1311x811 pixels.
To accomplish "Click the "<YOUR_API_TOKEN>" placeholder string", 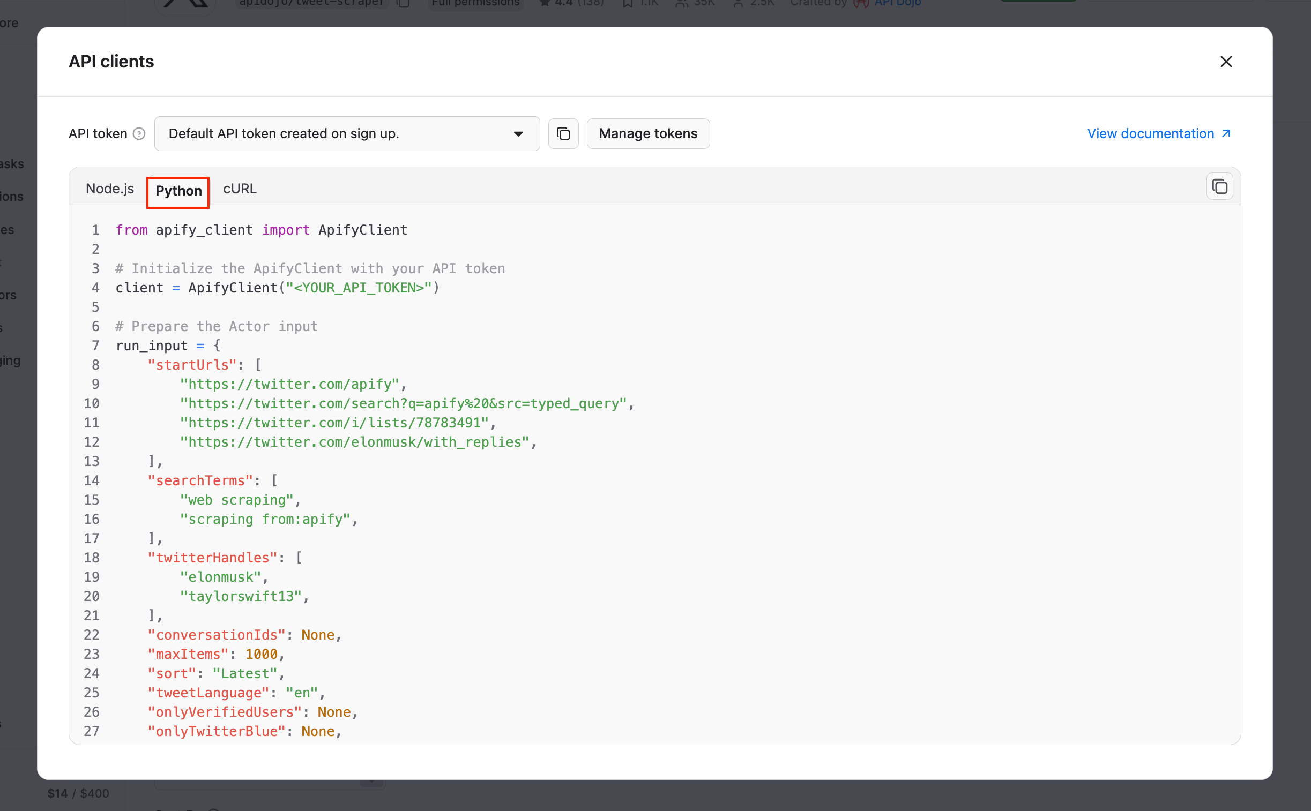I will [359, 288].
